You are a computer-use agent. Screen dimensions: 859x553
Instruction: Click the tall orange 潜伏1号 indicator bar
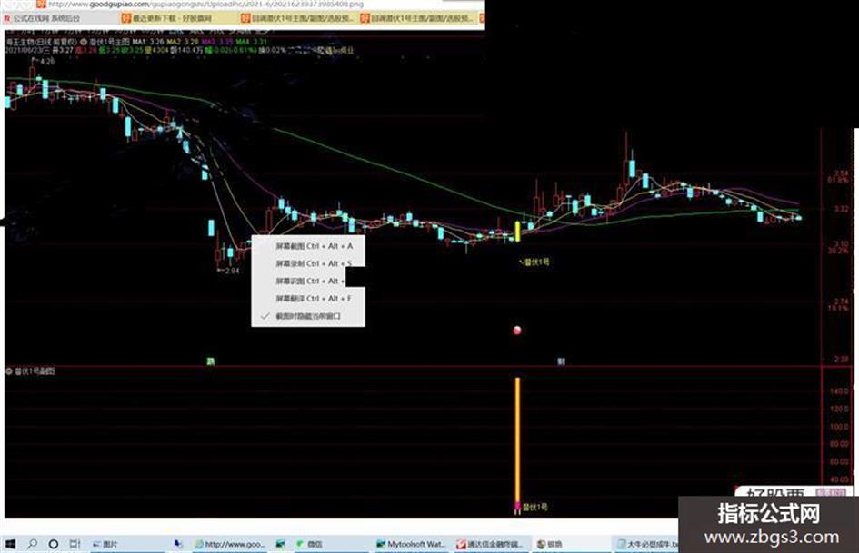coord(518,439)
